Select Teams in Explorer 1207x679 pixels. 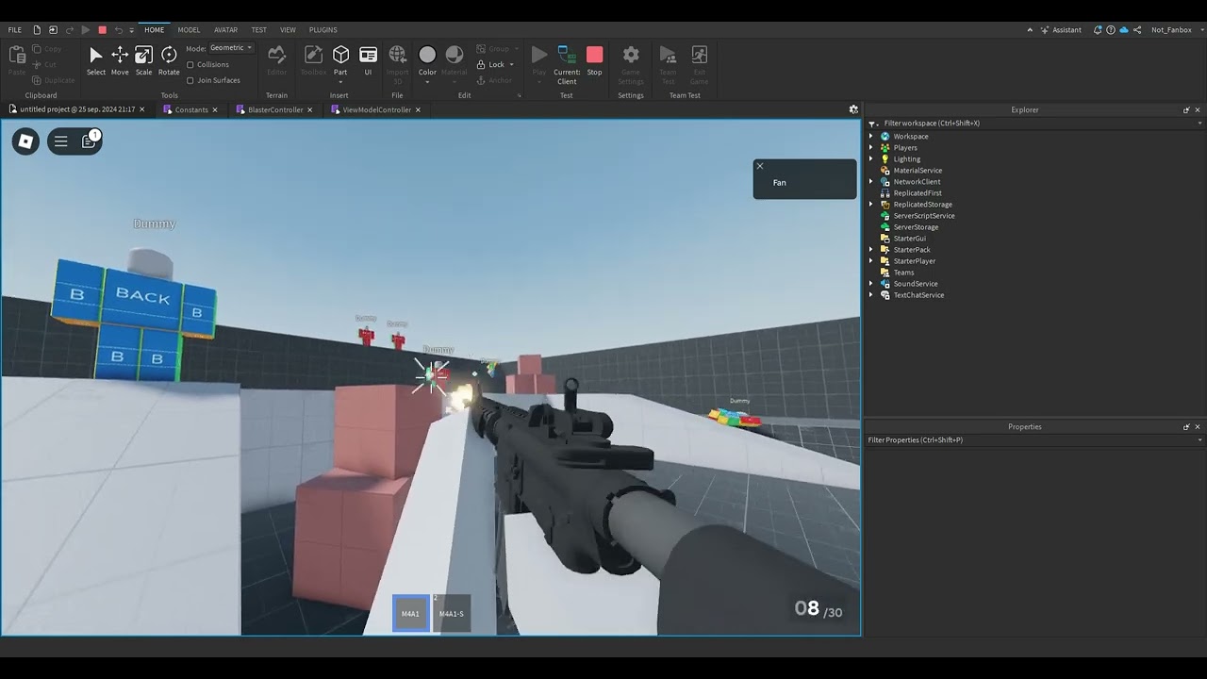tap(903, 273)
